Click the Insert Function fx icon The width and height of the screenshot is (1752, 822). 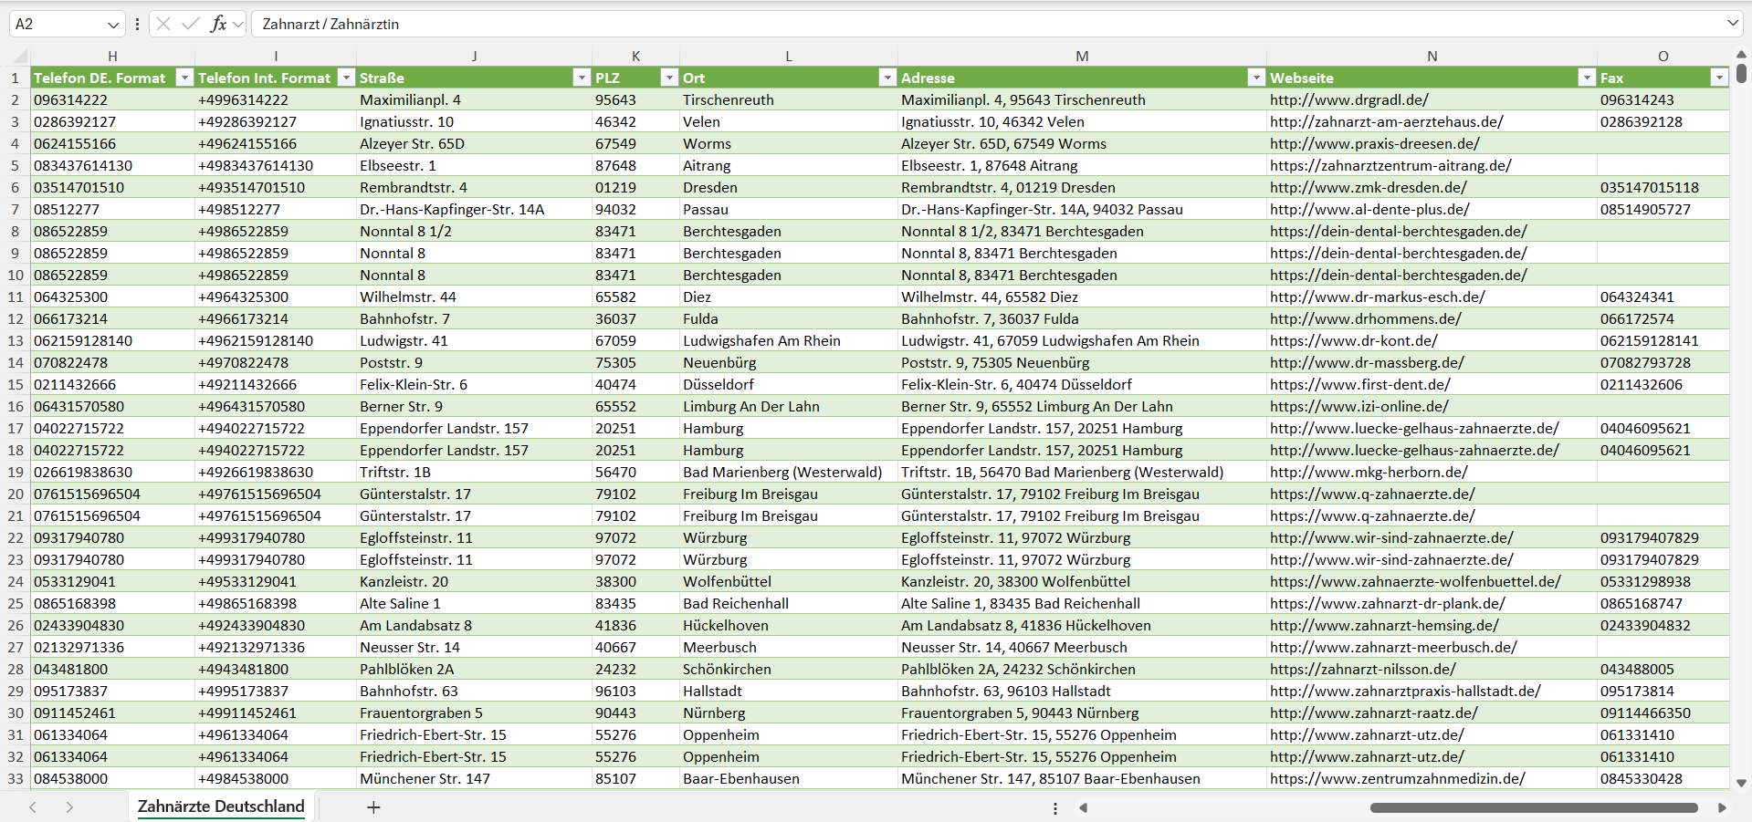click(x=218, y=24)
